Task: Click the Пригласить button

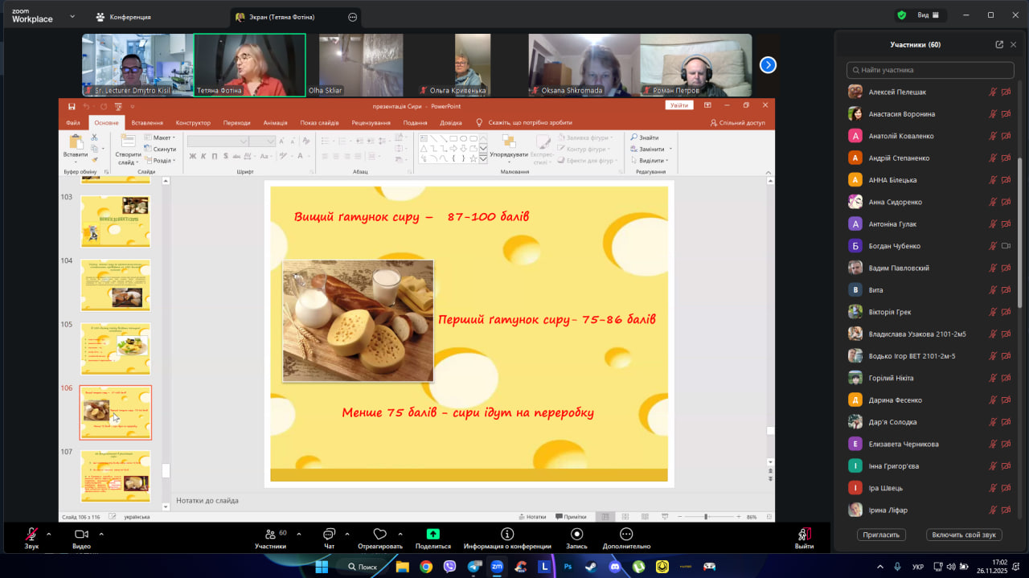Action: [882, 535]
